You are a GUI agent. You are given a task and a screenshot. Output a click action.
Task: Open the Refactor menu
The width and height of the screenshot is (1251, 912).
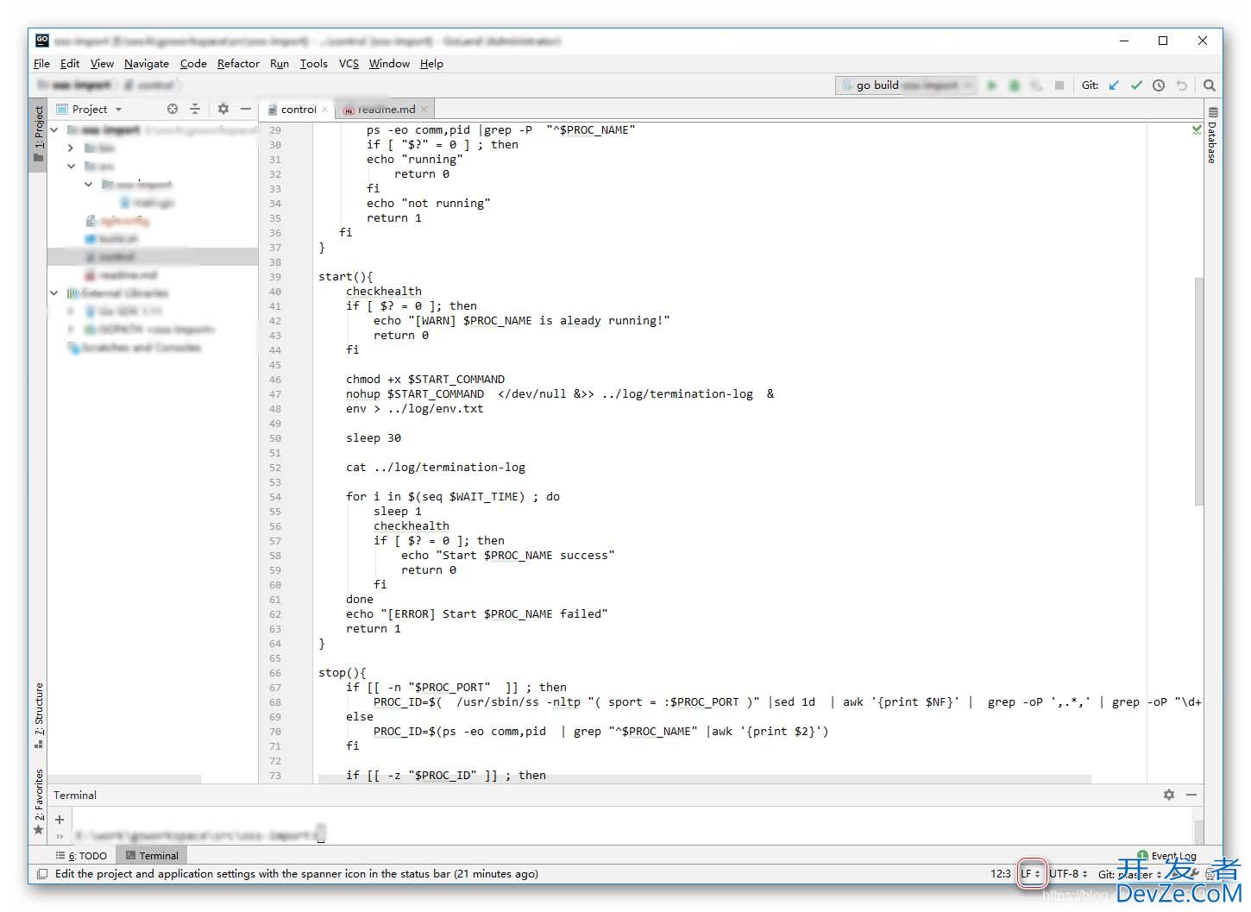pos(238,64)
